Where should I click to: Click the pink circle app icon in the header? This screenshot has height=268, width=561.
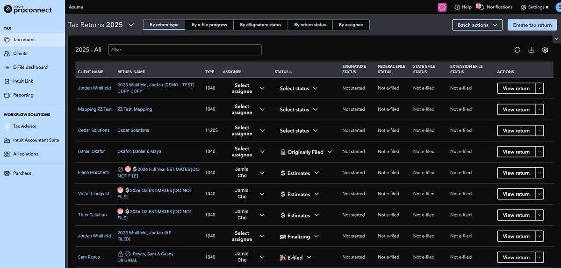442,7
